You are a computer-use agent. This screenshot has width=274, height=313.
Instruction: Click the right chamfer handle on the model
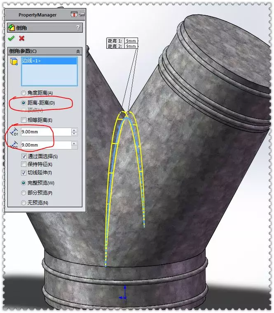click(128, 113)
